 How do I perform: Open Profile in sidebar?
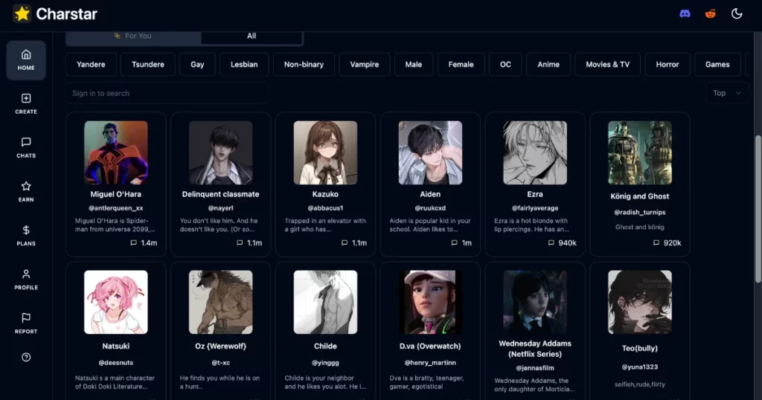point(26,280)
